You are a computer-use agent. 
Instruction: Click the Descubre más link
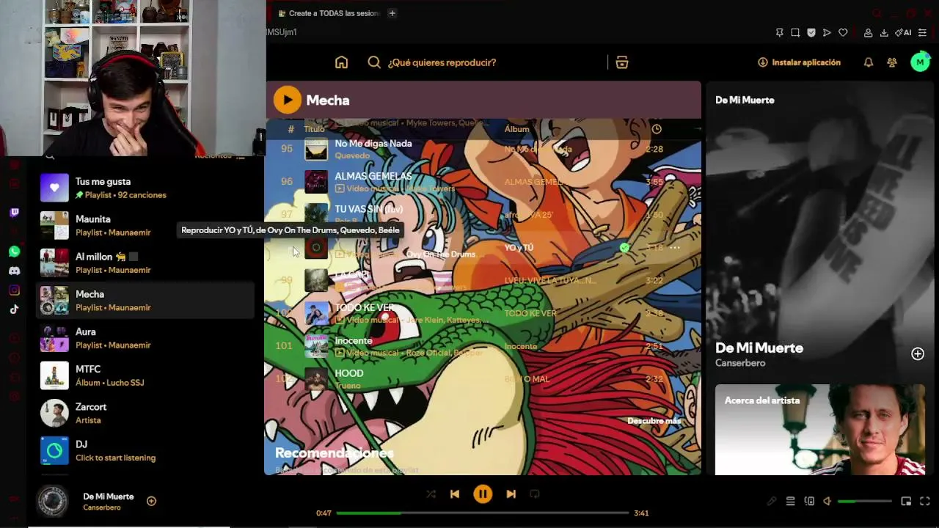pyautogui.click(x=654, y=421)
